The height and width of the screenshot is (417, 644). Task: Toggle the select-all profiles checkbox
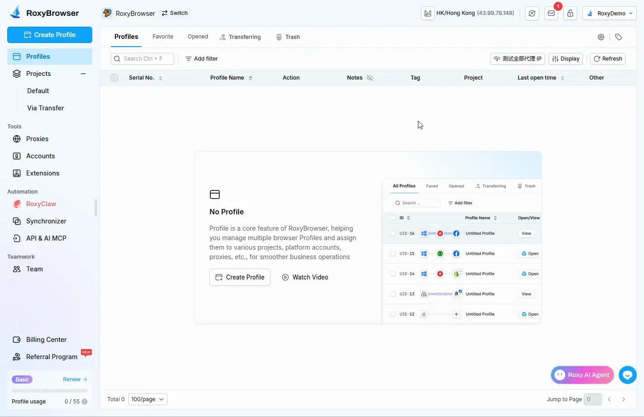click(114, 78)
